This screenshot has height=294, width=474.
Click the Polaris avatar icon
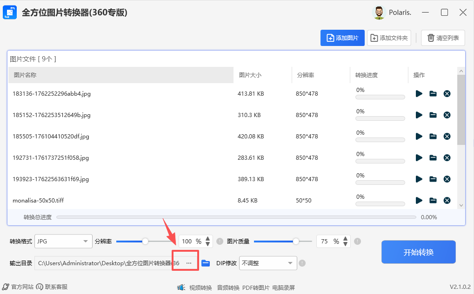coord(378,12)
